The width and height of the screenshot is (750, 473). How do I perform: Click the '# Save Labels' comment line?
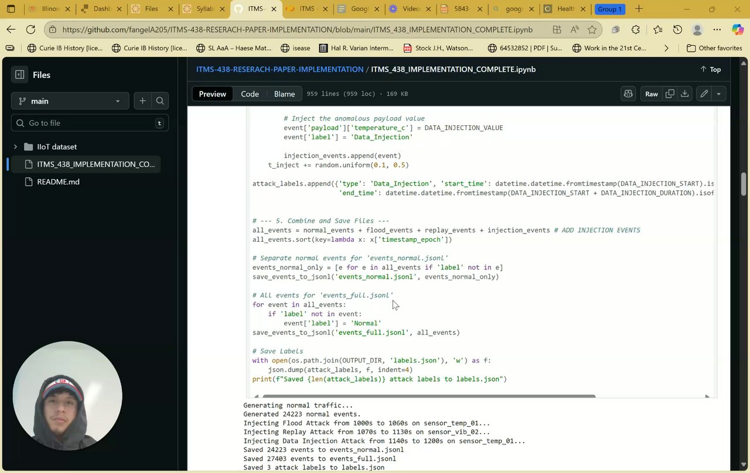coord(278,351)
